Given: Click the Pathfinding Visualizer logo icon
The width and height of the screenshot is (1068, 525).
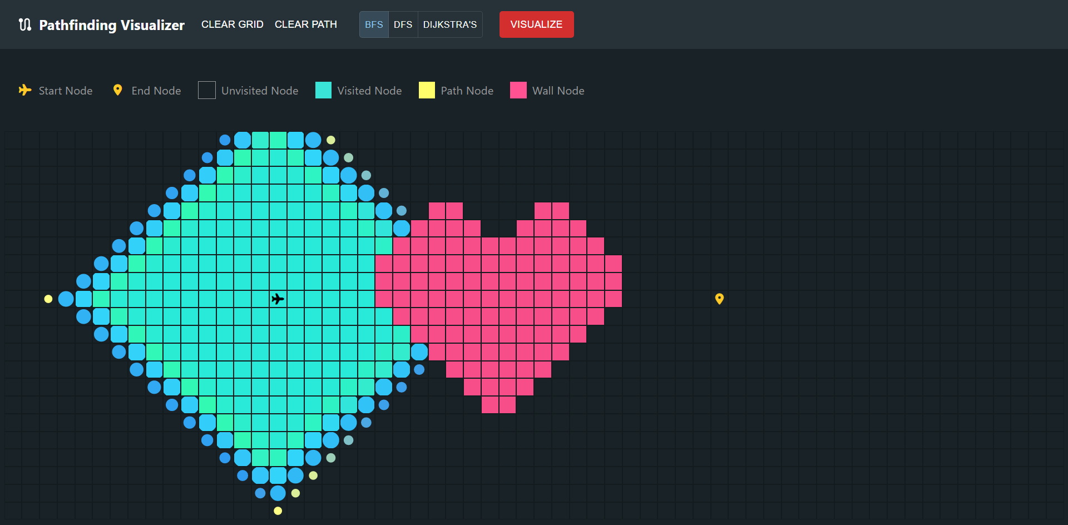Looking at the screenshot, I should (x=24, y=24).
